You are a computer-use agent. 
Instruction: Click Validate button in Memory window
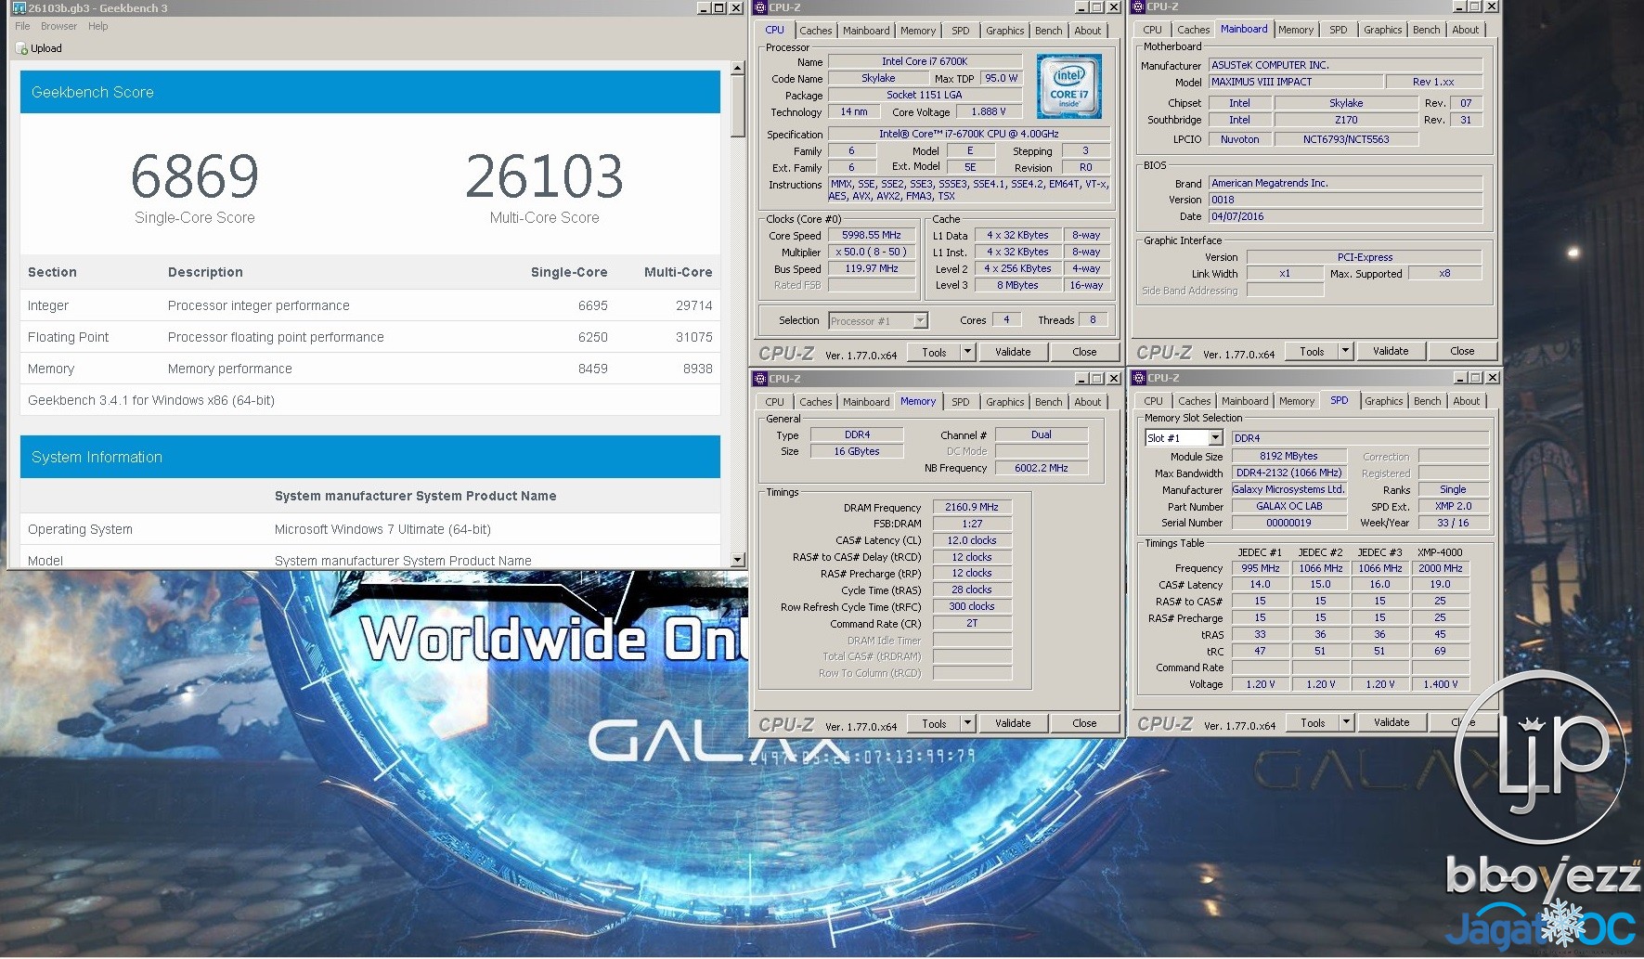(x=1013, y=723)
